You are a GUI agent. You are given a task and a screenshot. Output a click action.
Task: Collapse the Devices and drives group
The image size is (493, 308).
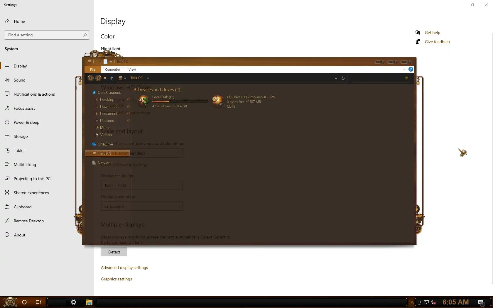135,89
